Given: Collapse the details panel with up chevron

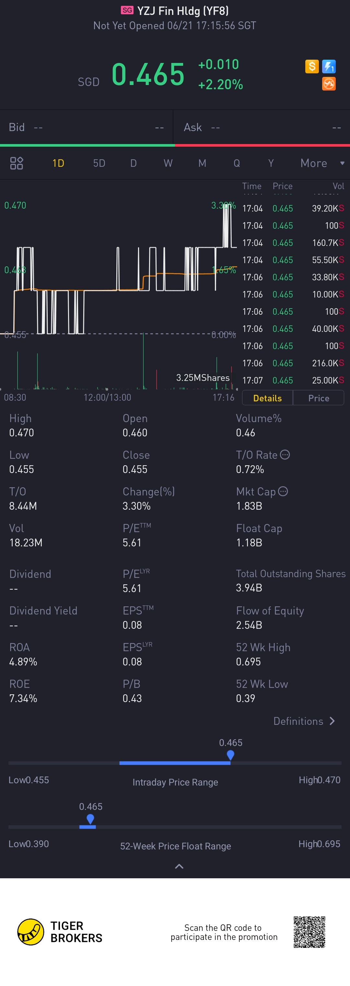Looking at the screenshot, I should (x=179, y=867).
